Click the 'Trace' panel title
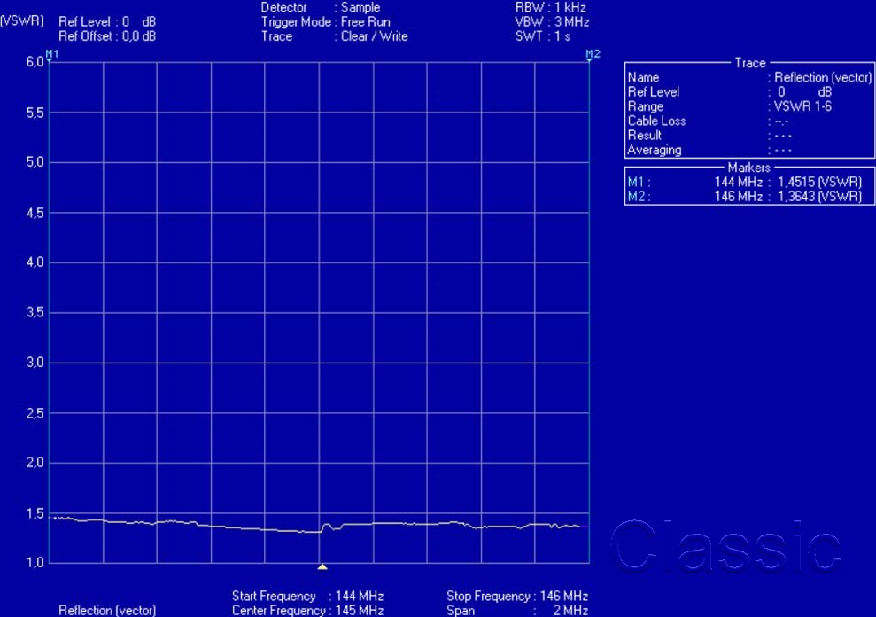The height and width of the screenshot is (617, 876). 749,63
